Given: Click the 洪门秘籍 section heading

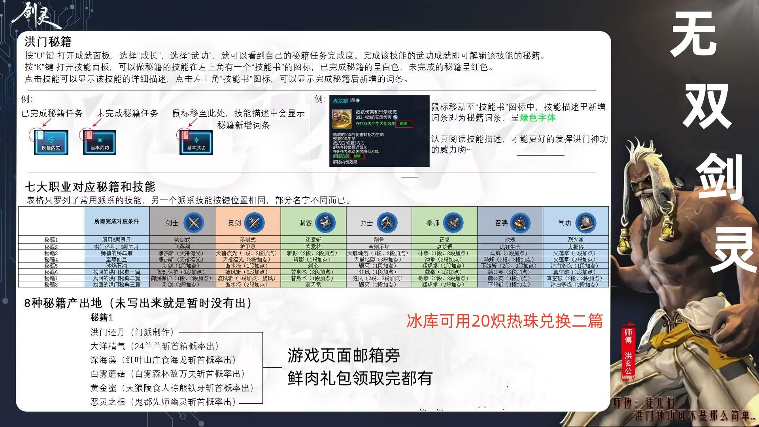Looking at the screenshot, I should [x=48, y=42].
